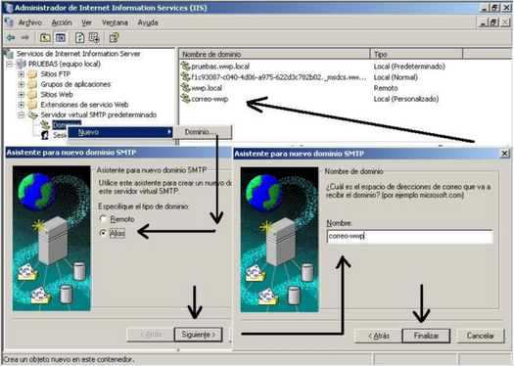Select PRUEBAS (equipo local) tree item
514x366 pixels.
tap(65, 64)
